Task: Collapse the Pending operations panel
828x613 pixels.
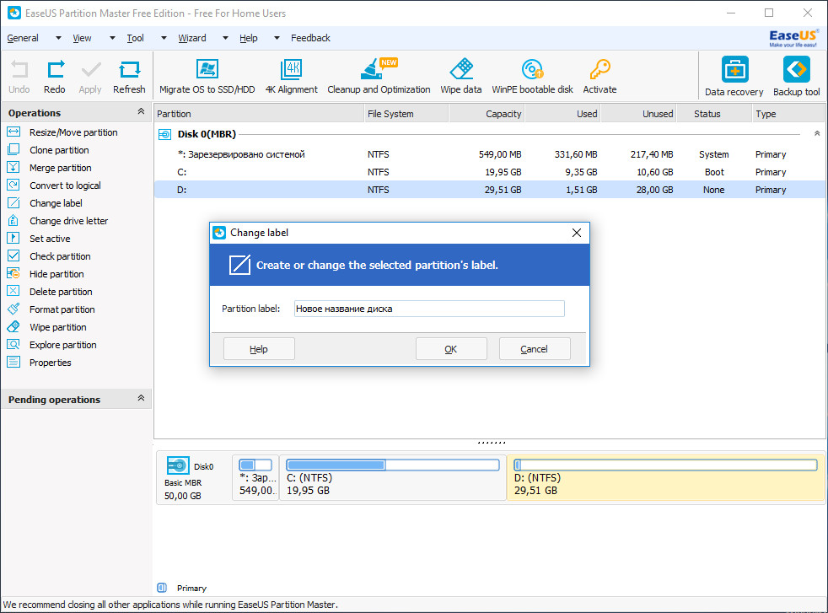Action: (x=141, y=398)
